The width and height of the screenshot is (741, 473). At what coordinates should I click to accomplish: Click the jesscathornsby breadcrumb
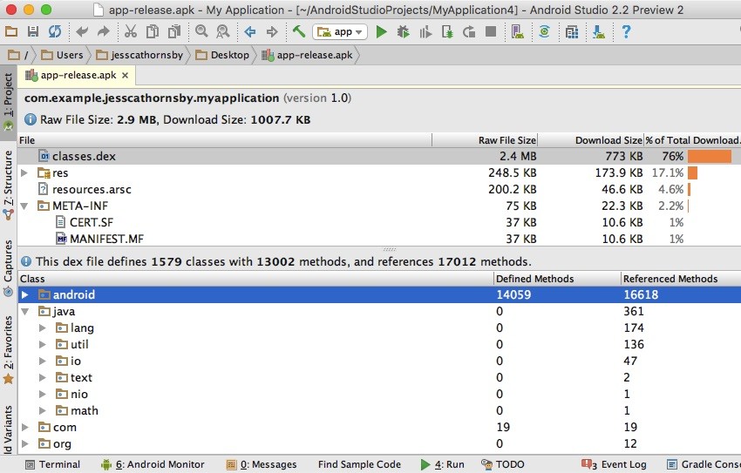click(x=139, y=55)
